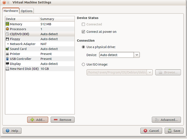This screenshot has height=139, width=187.
Task: Select the Network Adapter row name
Action: 23,44
